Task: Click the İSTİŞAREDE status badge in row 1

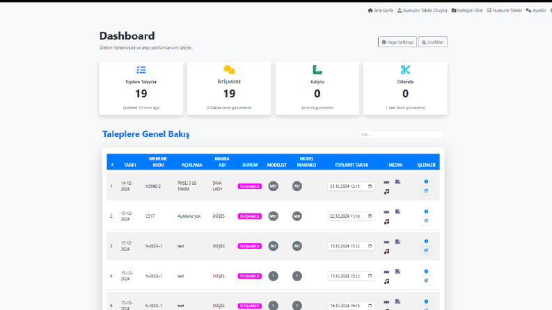Action: 250,186
